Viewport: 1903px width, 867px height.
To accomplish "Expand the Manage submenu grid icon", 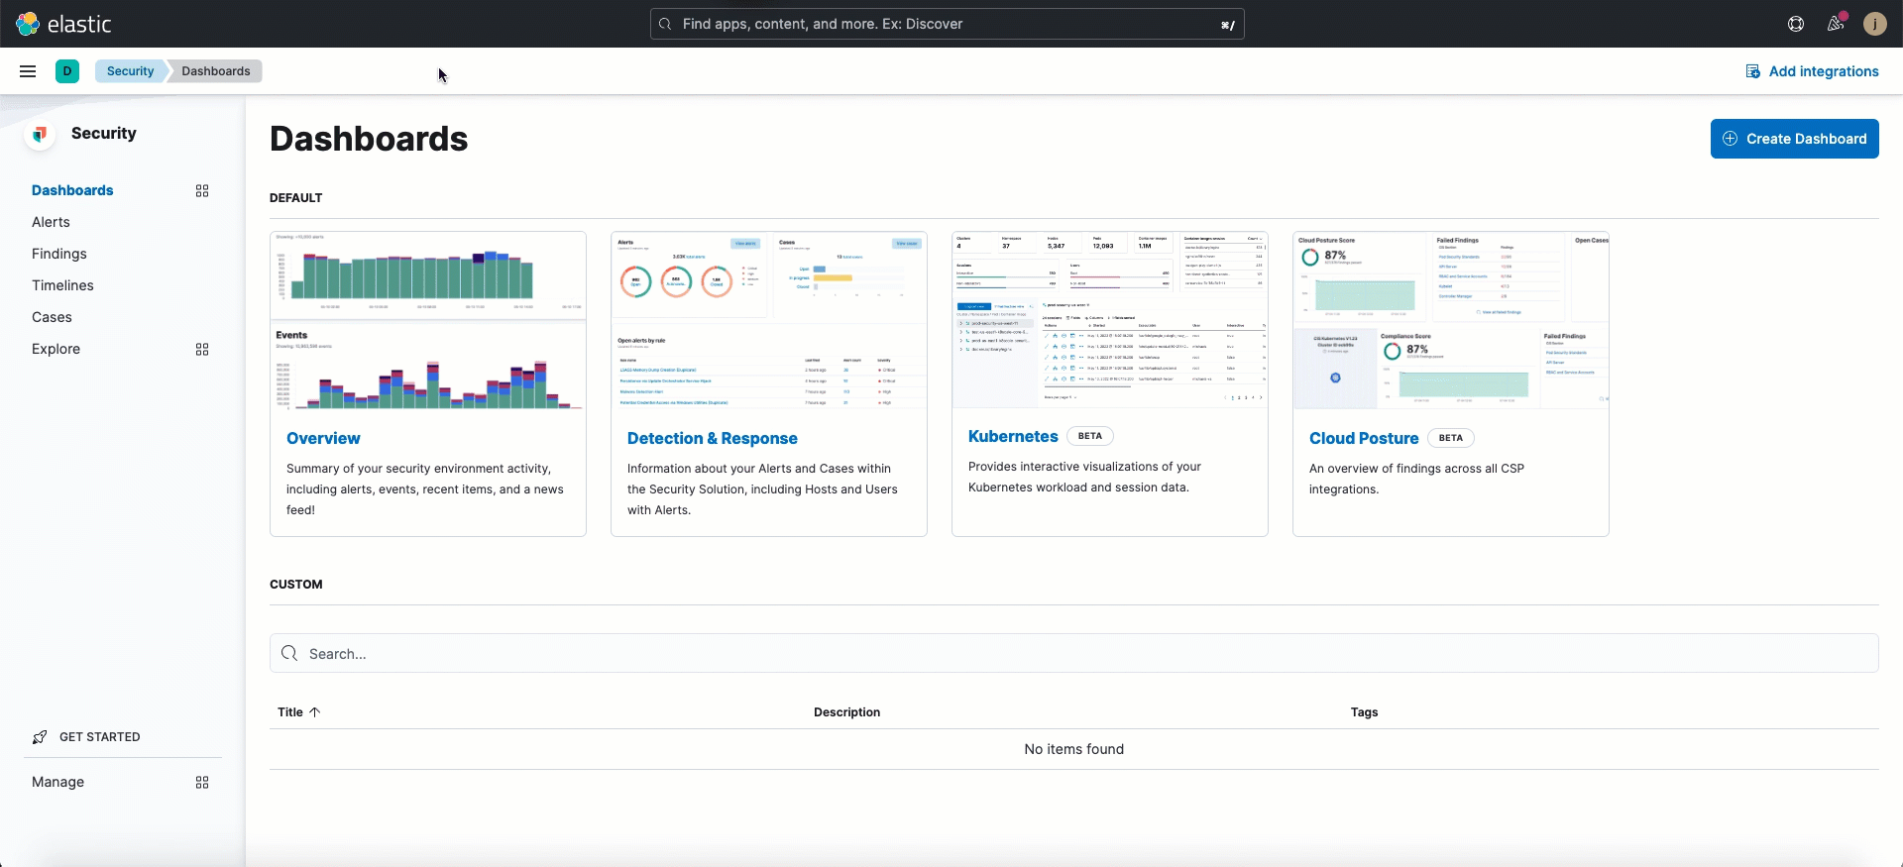I will tap(202, 783).
